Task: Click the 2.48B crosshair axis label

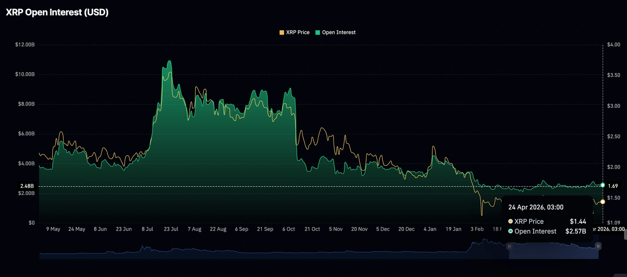Action: click(27, 186)
